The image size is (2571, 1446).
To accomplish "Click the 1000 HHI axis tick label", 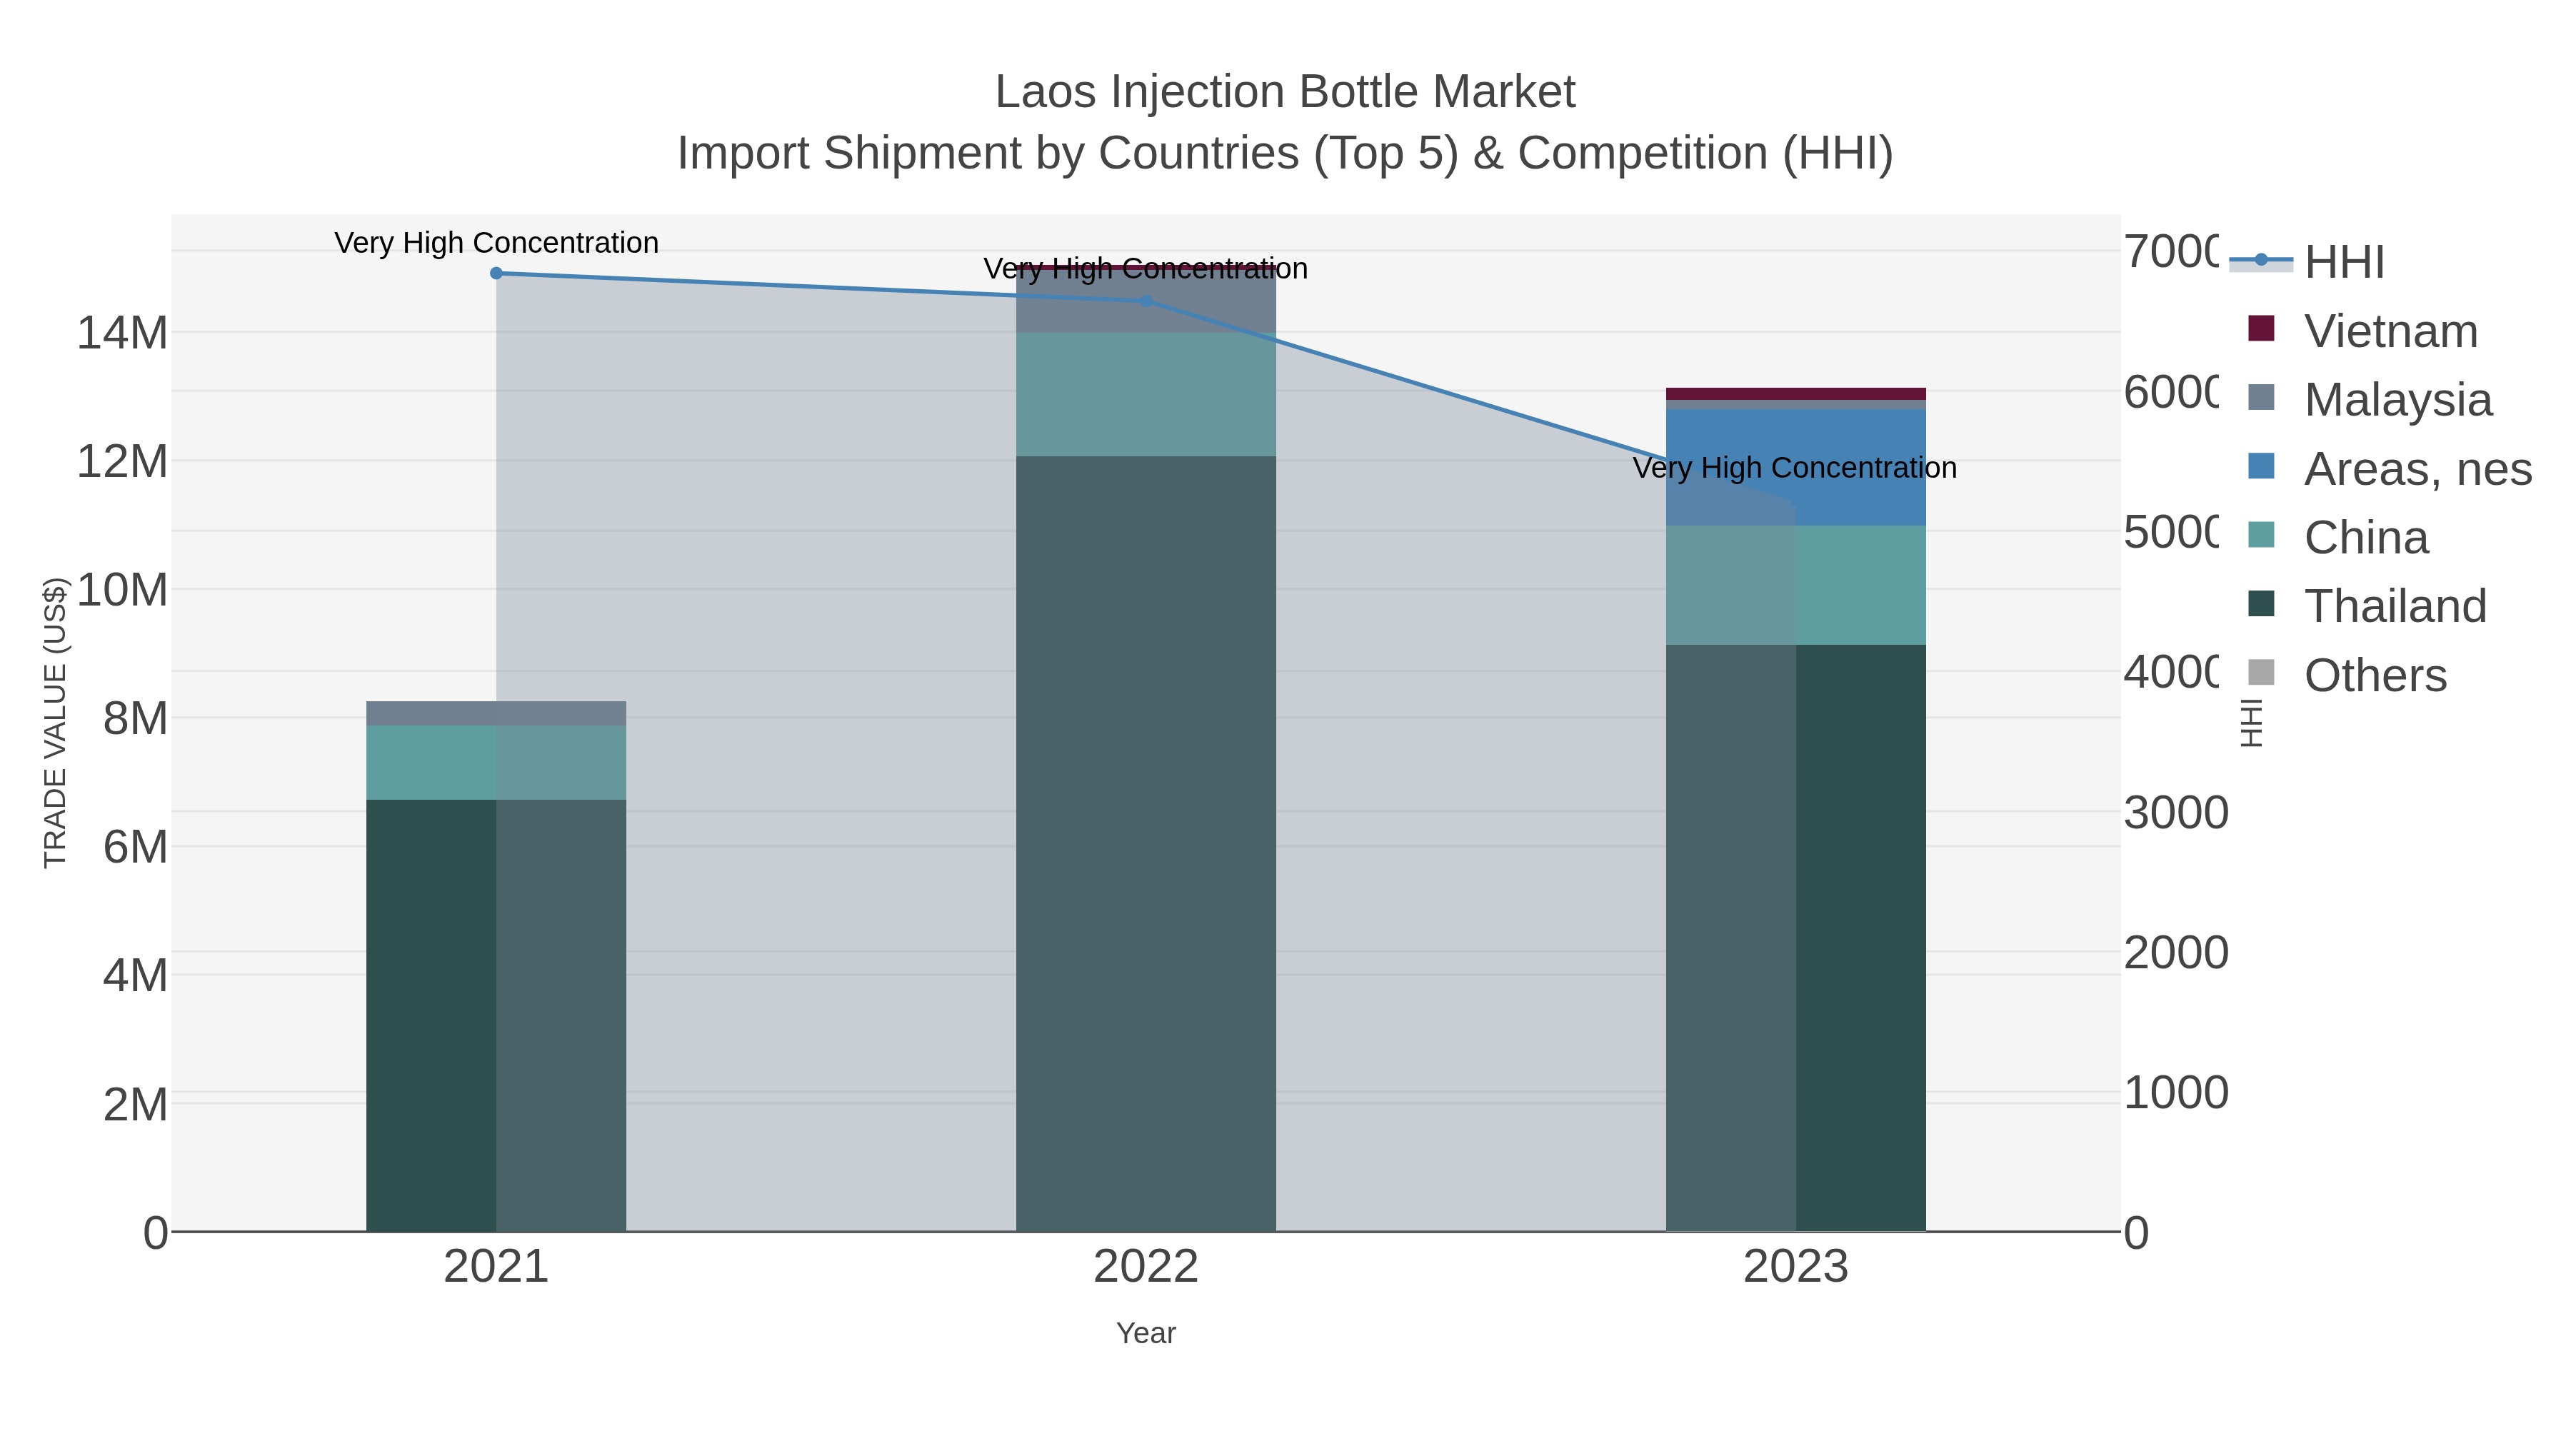I will [x=2176, y=1093].
